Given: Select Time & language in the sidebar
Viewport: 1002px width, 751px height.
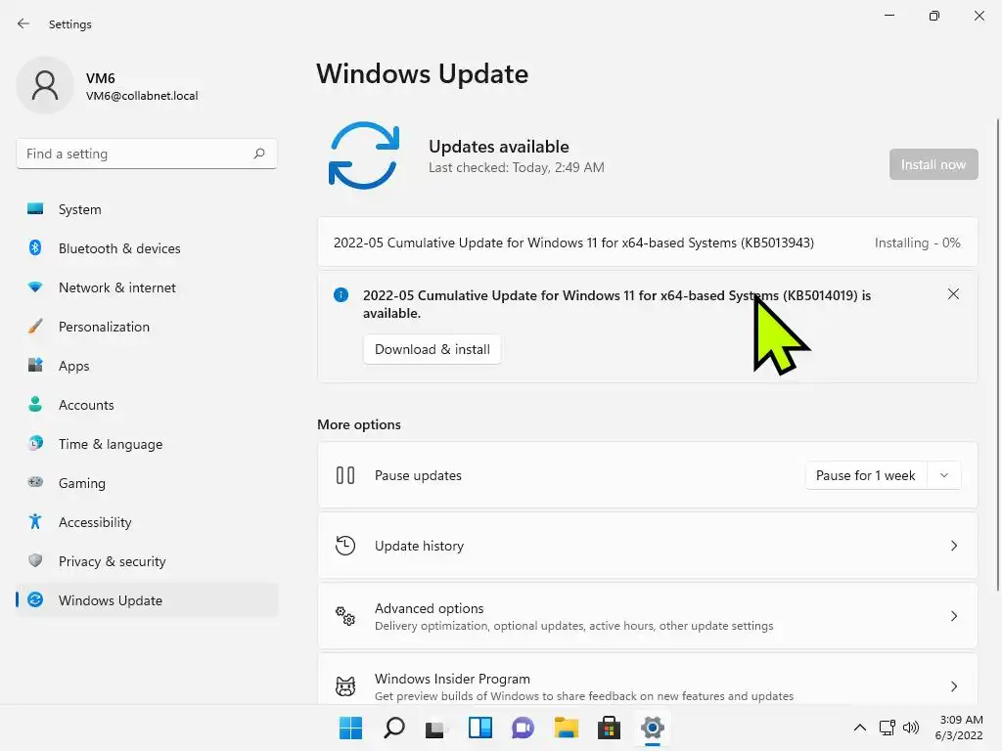Looking at the screenshot, I should pos(147,443).
